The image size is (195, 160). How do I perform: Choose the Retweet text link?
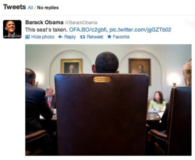(95, 37)
